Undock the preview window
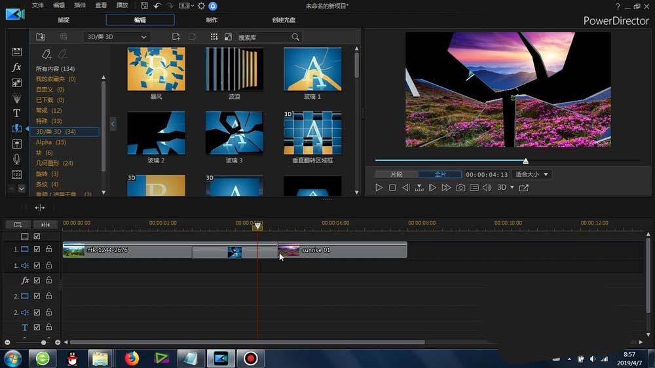 point(523,187)
